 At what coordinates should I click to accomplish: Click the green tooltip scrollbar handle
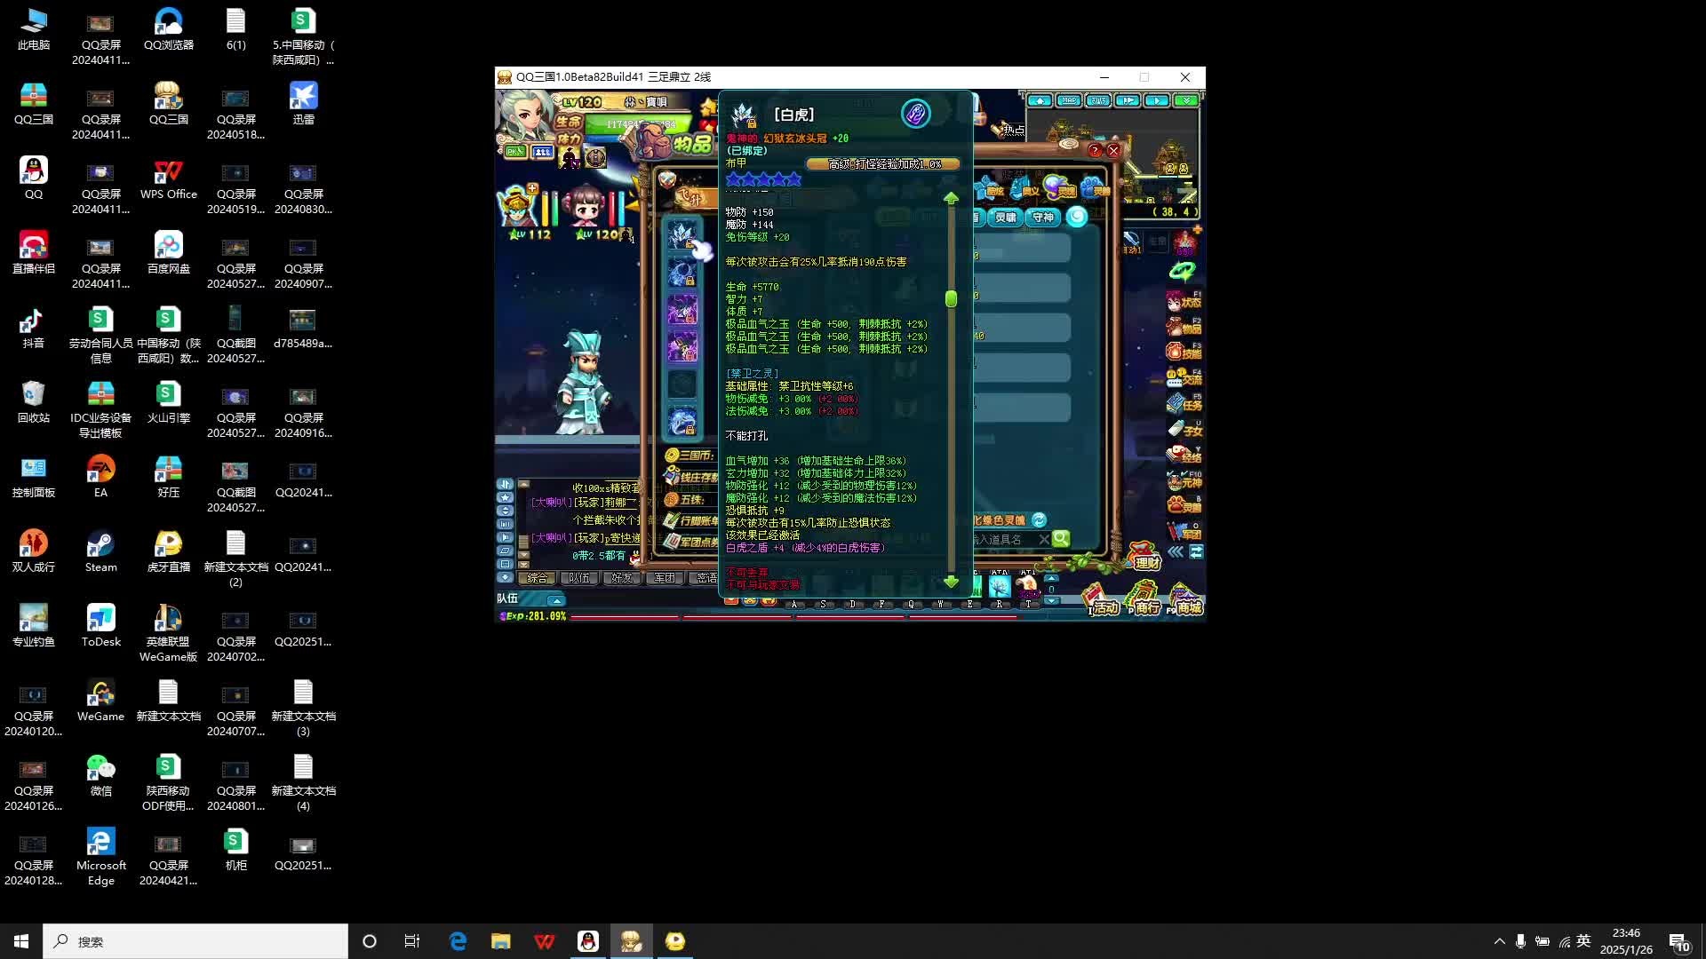coord(951,298)
